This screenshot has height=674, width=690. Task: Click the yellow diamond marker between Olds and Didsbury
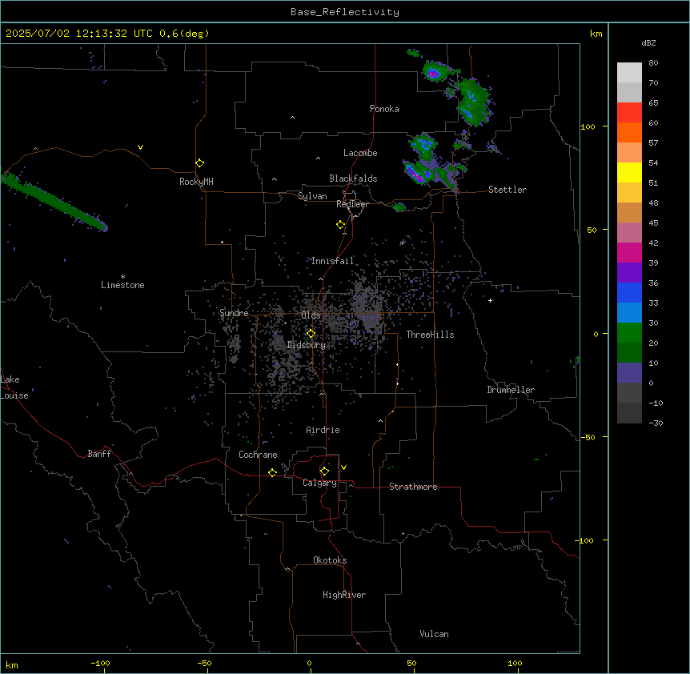click(x=311, y=334)
